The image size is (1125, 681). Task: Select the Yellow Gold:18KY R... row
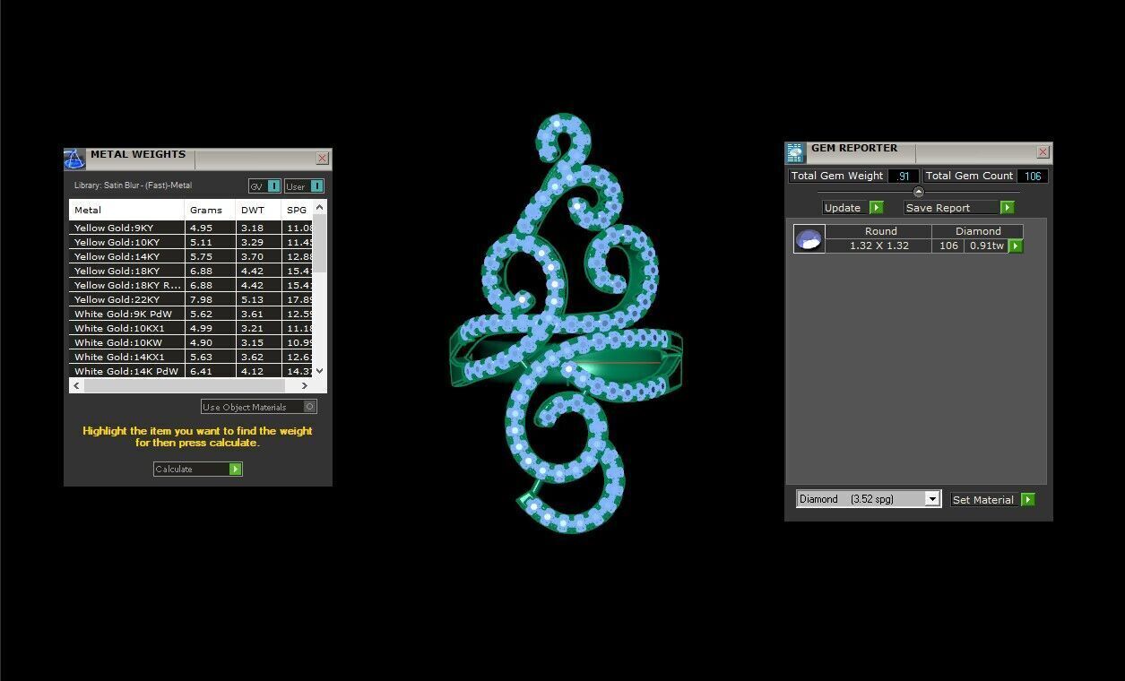click(x=191, y=285)
